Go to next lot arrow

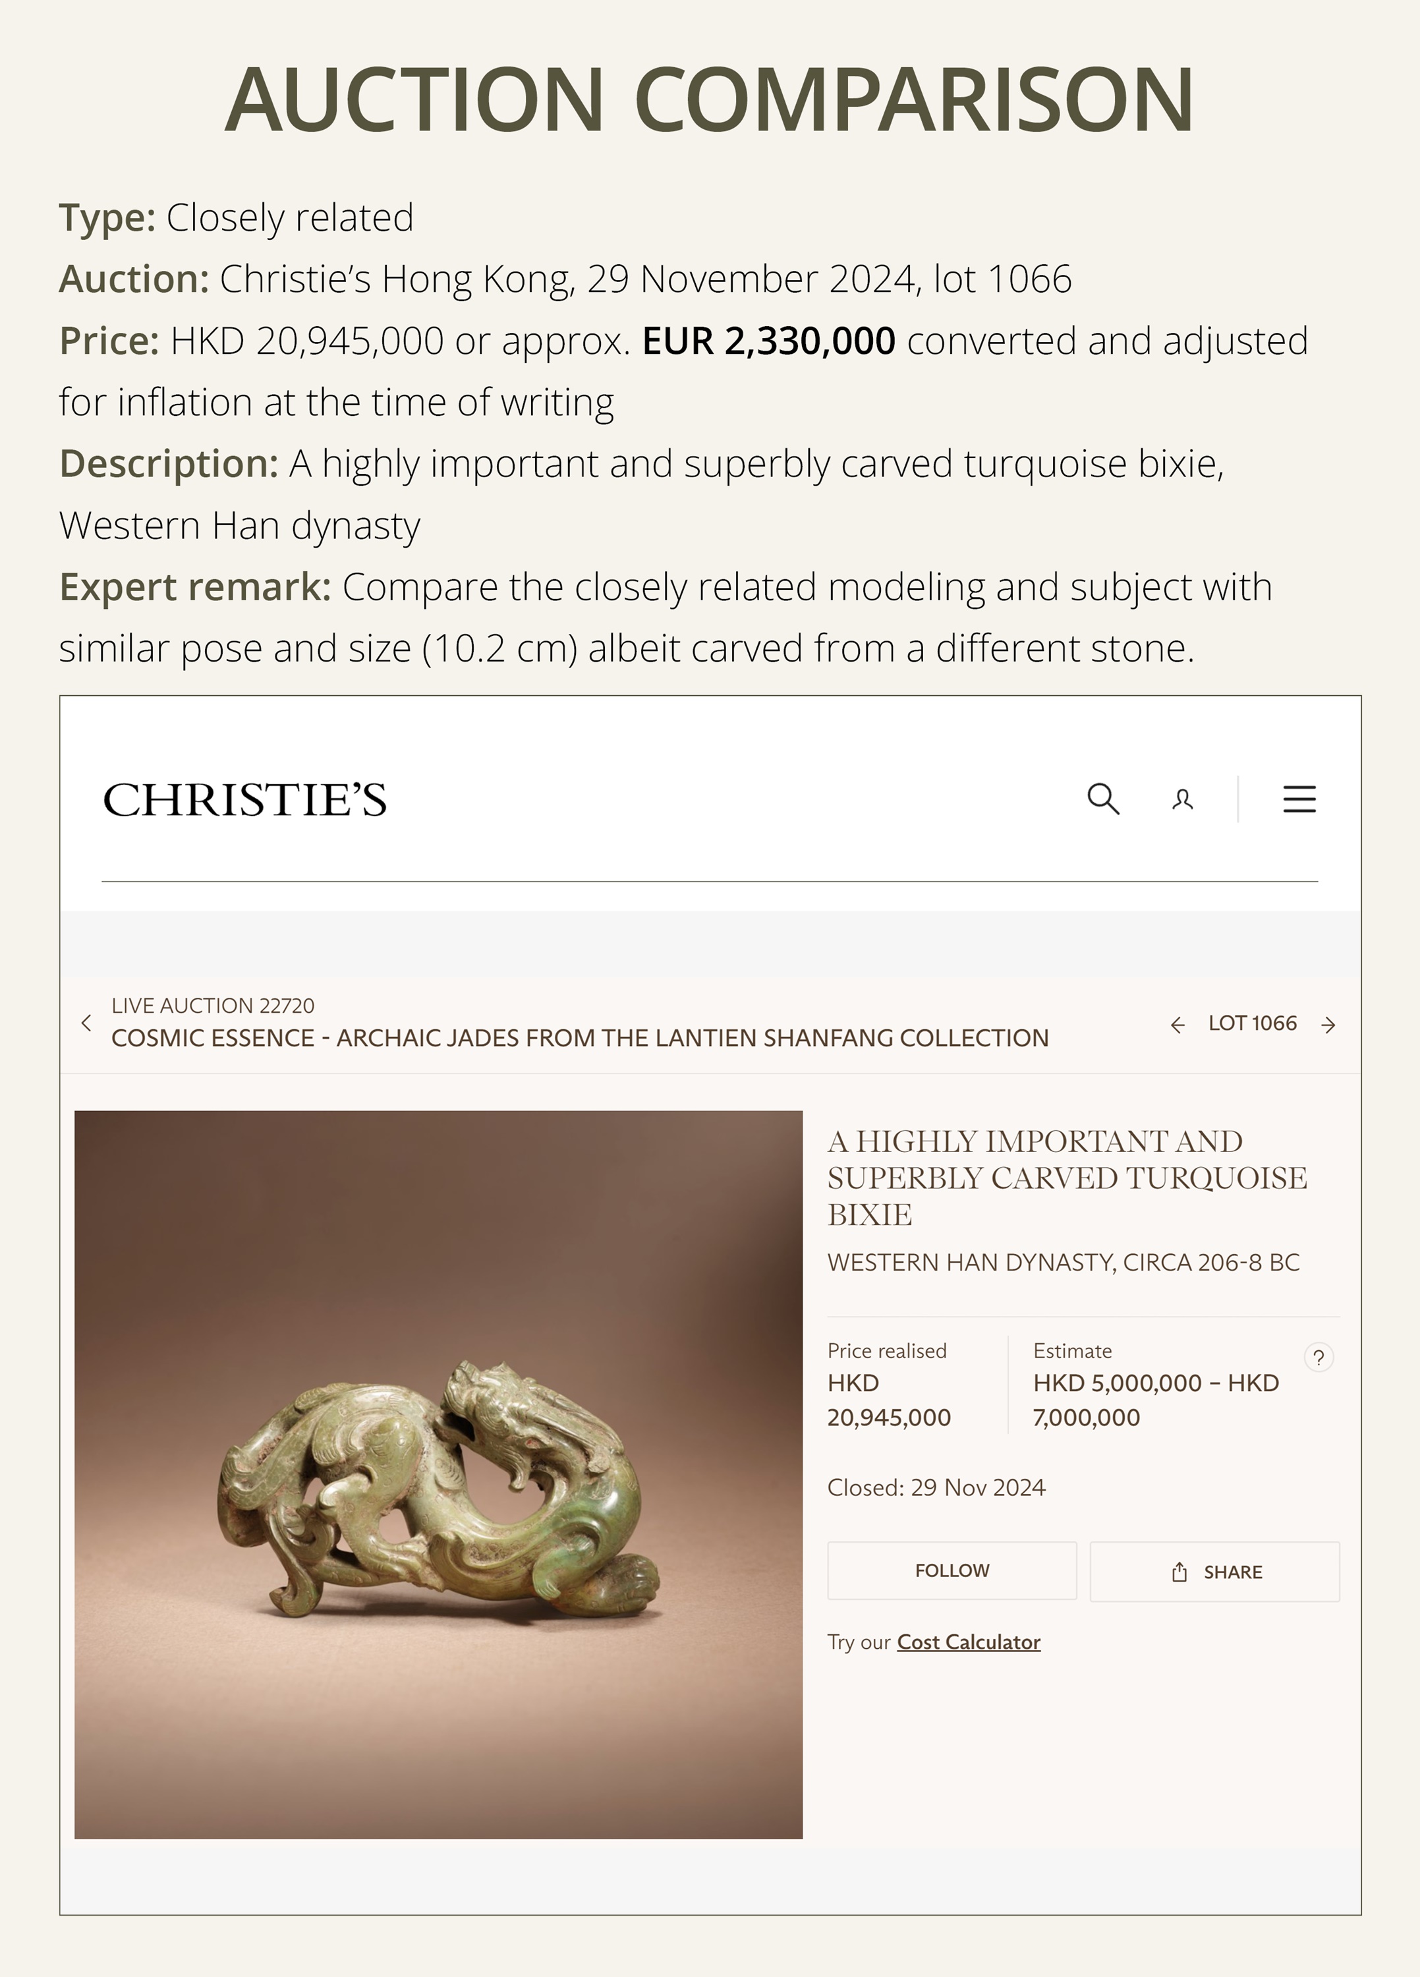coord(1328,1025)
